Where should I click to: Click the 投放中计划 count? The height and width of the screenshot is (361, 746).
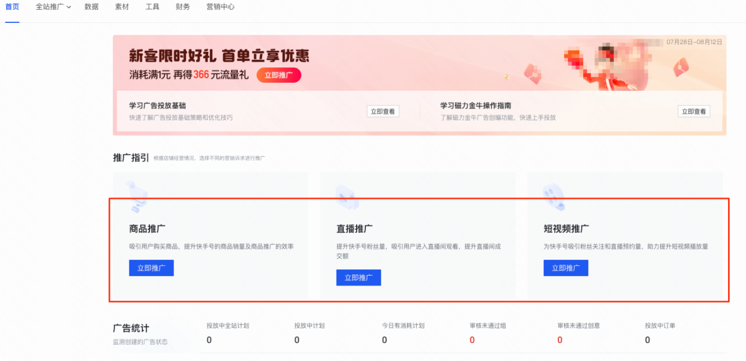(297, 340)
